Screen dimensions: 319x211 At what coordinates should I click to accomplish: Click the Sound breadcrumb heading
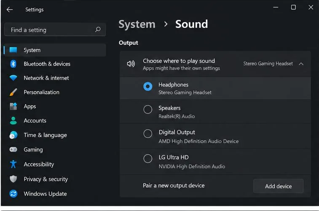click(191, 24)
